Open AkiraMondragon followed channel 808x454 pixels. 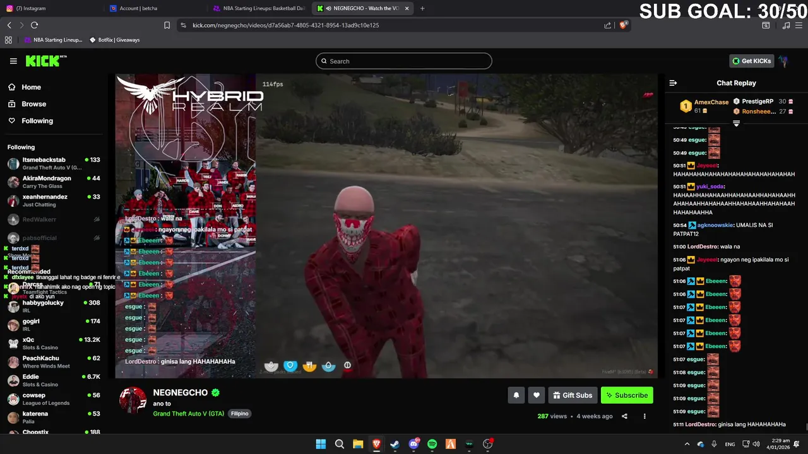click(54, 182)
